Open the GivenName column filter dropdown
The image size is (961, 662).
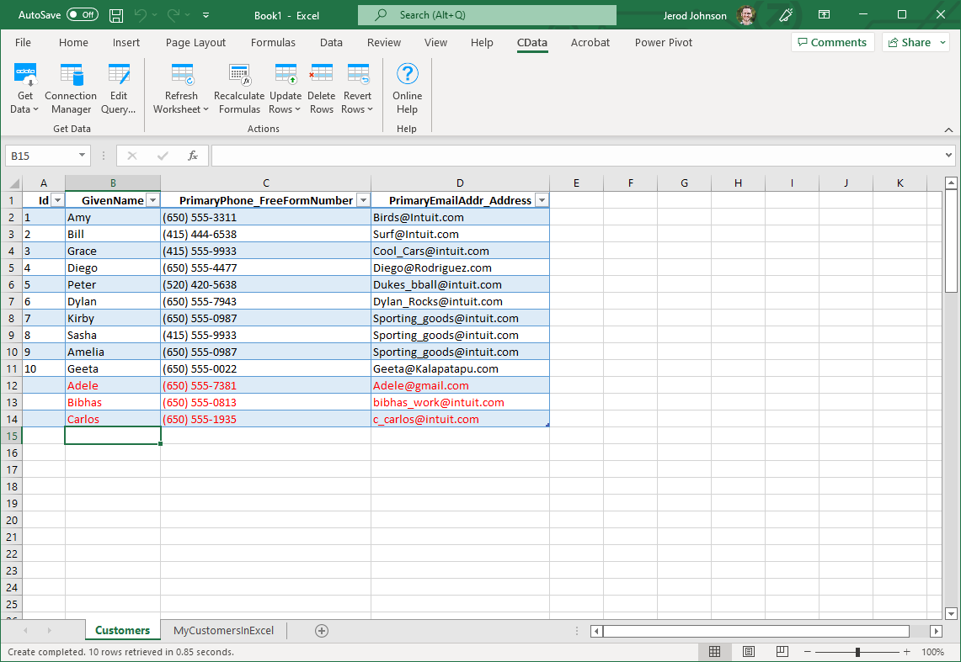[152, 200]
